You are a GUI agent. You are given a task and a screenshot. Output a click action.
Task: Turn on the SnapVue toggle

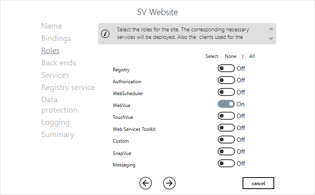tap(226, 152)
